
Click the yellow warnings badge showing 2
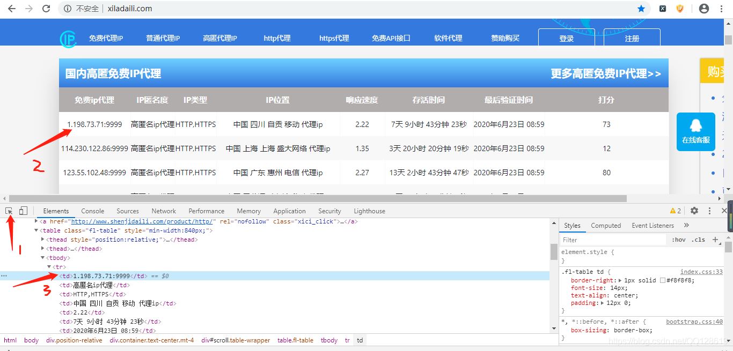[x=672, y=211]
